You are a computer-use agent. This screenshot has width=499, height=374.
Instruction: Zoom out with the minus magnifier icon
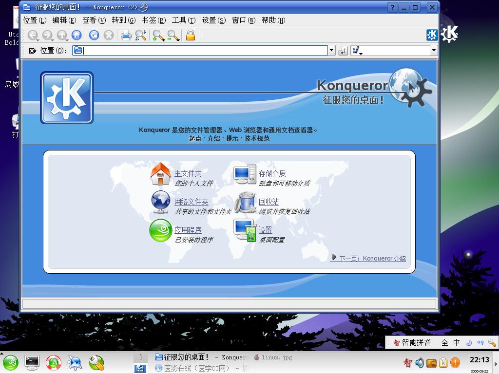click(x=173, y=35)
